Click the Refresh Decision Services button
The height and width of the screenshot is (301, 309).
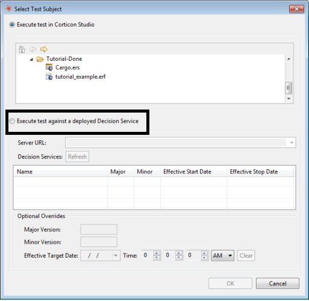(77, 157)
